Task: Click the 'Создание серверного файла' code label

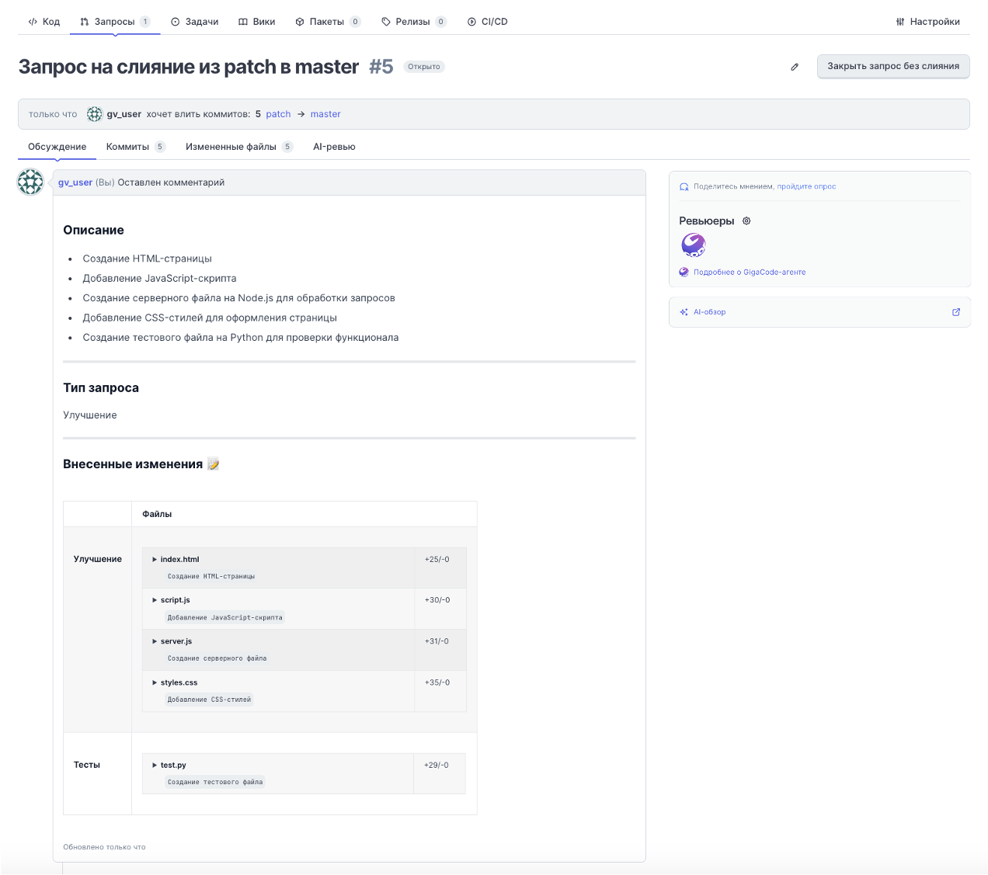Action: tap(217, 658)
